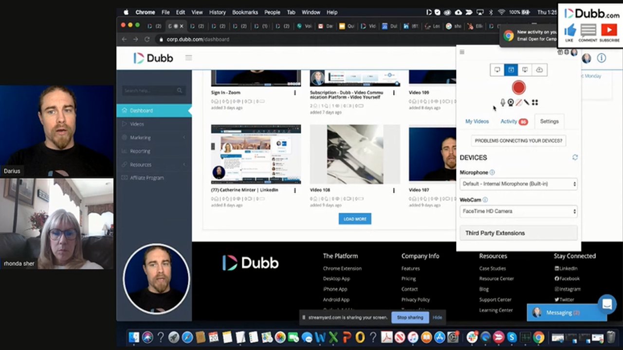Screen dimensions: 623x350
Task: Open the Desktop App footer link
Action: (x=336, y=279)
